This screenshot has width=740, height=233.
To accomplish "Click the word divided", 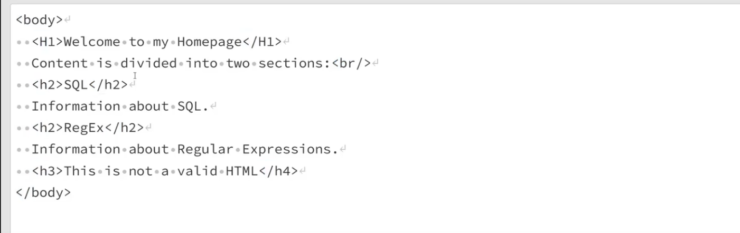I will pos(148,63).
